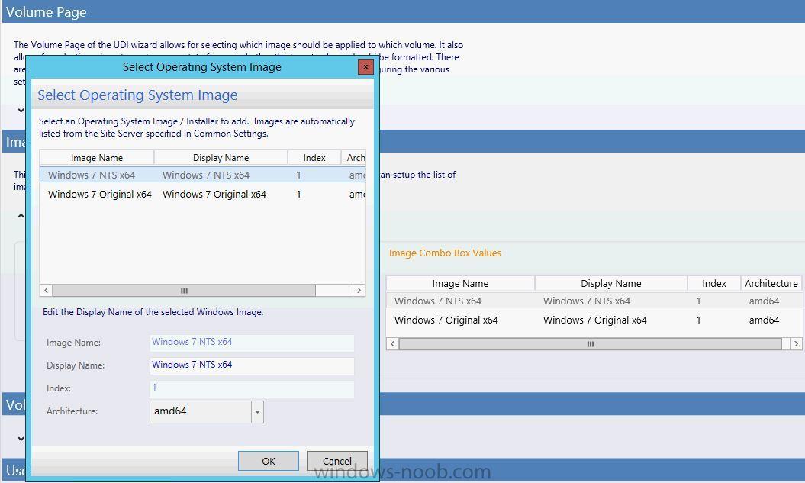Click the Volume Page section header
Viewport: 805px width, 483px height.
(x=404, y=11)
